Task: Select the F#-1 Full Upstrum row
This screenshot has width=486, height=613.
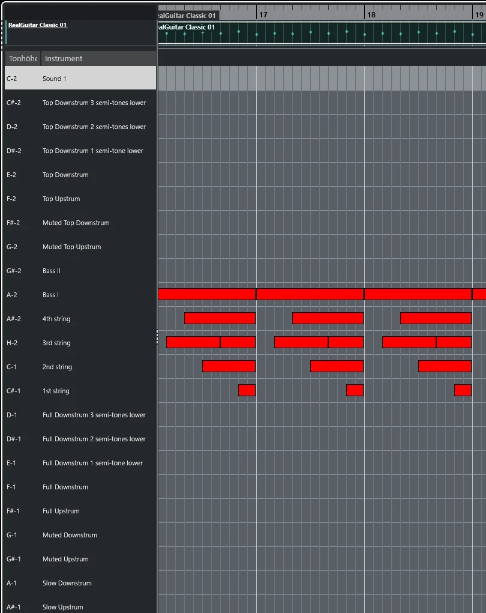Action: point(80,511)
